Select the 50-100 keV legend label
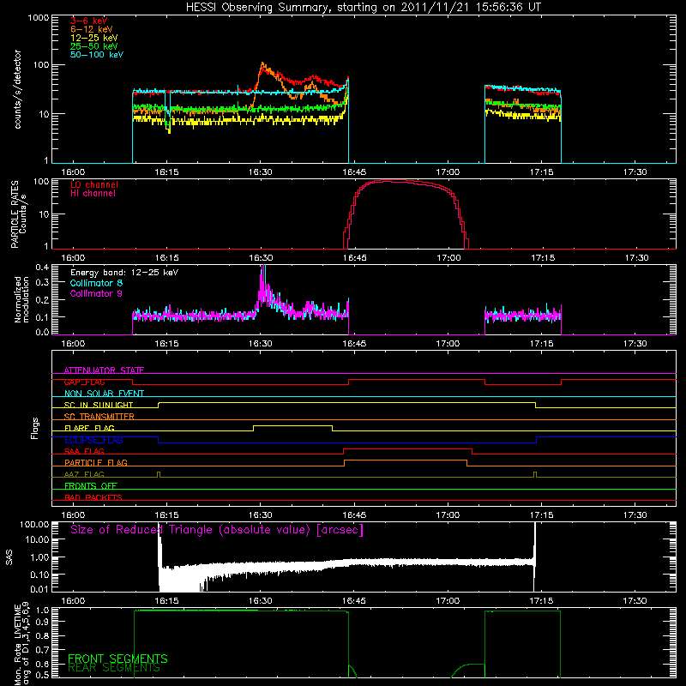The width and height of the screenshot is (686, 686). tap(97, 55)
